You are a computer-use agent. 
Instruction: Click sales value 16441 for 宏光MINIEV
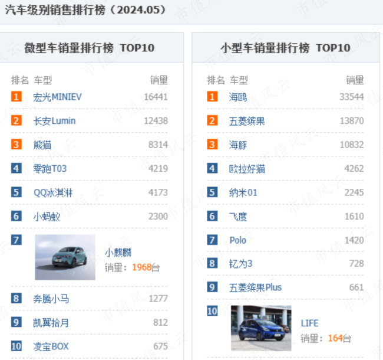156,97
